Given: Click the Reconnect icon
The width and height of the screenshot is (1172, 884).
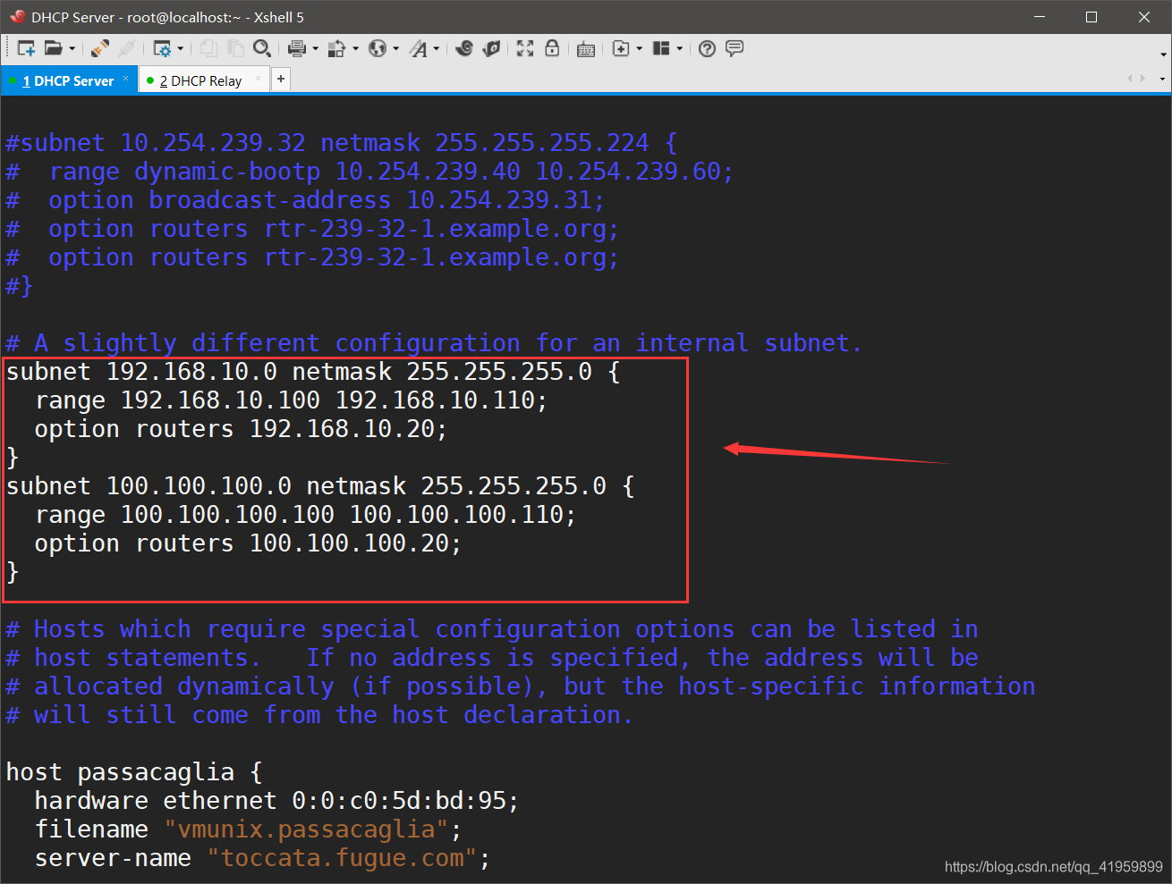Looking at the screenshot, I should (100, 48).
